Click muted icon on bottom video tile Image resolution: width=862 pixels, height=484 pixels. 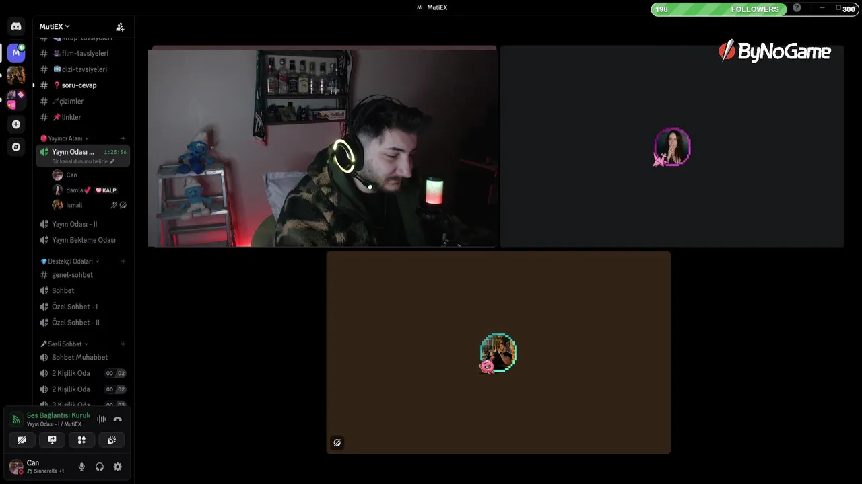tap(337, 442)
